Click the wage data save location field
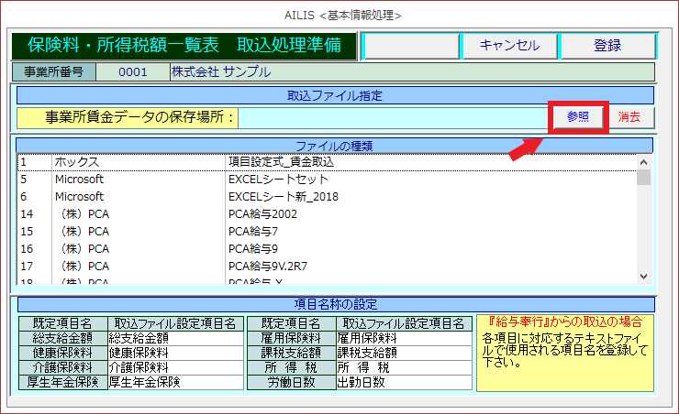The height and width of the screenshot is (414, 679). [392, 117]
